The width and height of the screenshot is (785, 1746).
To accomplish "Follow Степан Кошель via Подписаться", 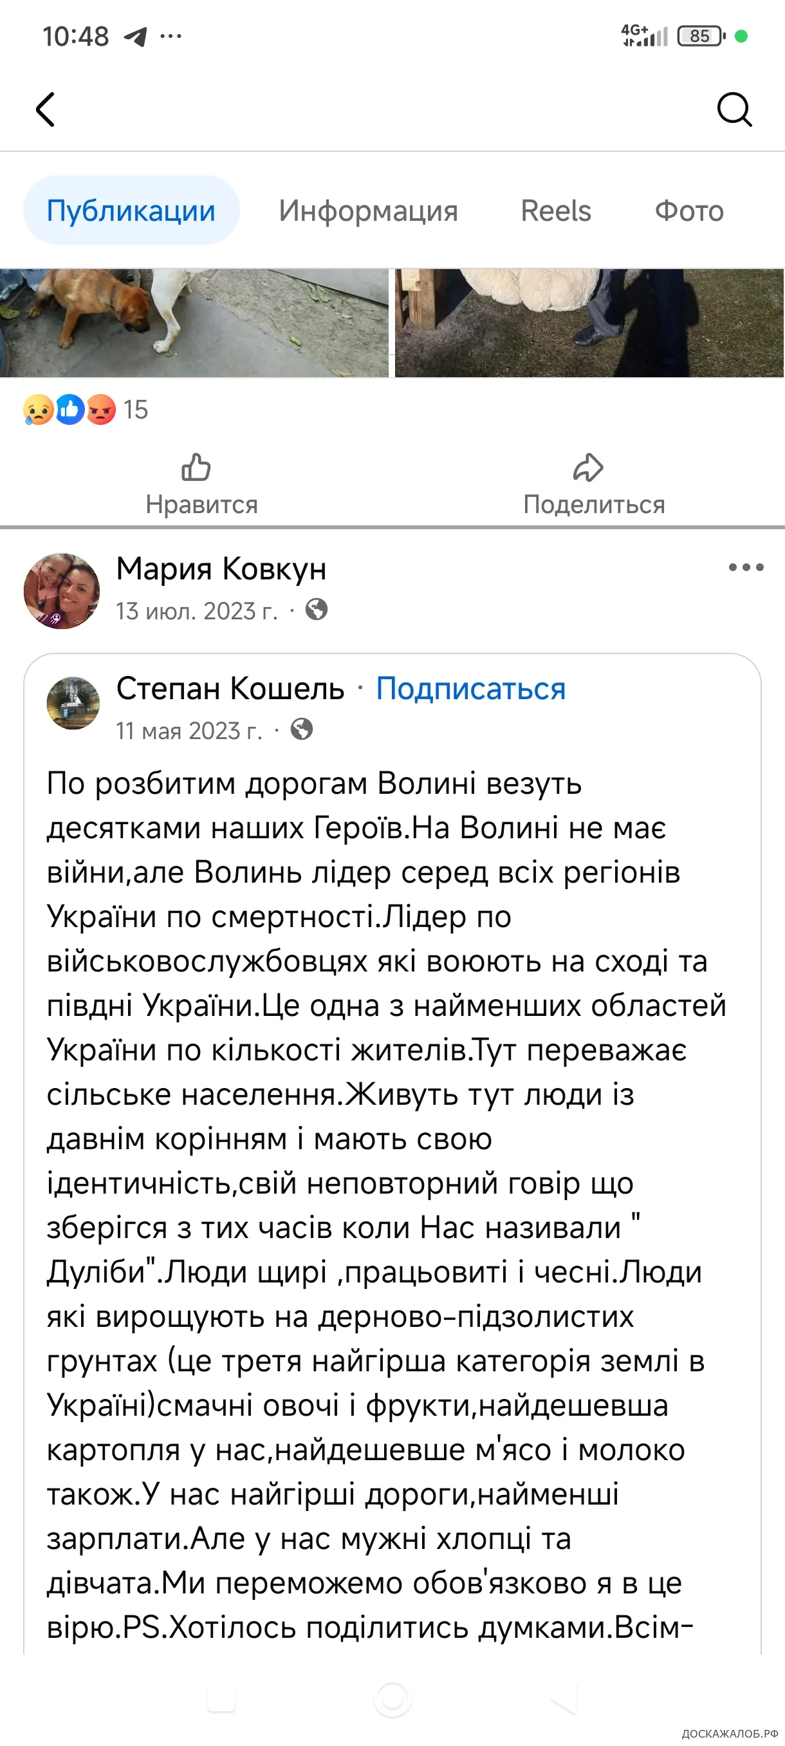I will [471, 689].
